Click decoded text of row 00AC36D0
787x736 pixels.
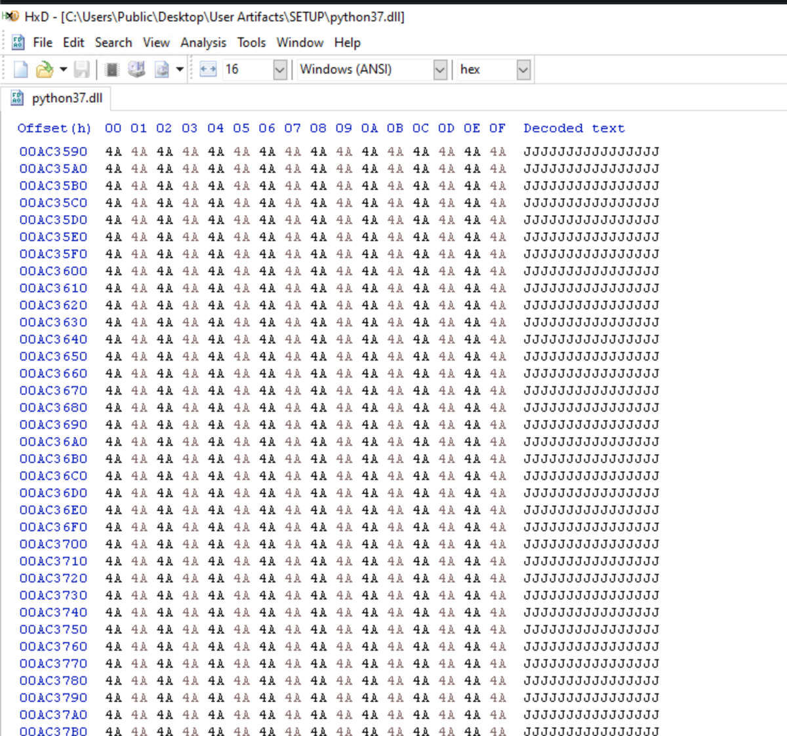592,493
